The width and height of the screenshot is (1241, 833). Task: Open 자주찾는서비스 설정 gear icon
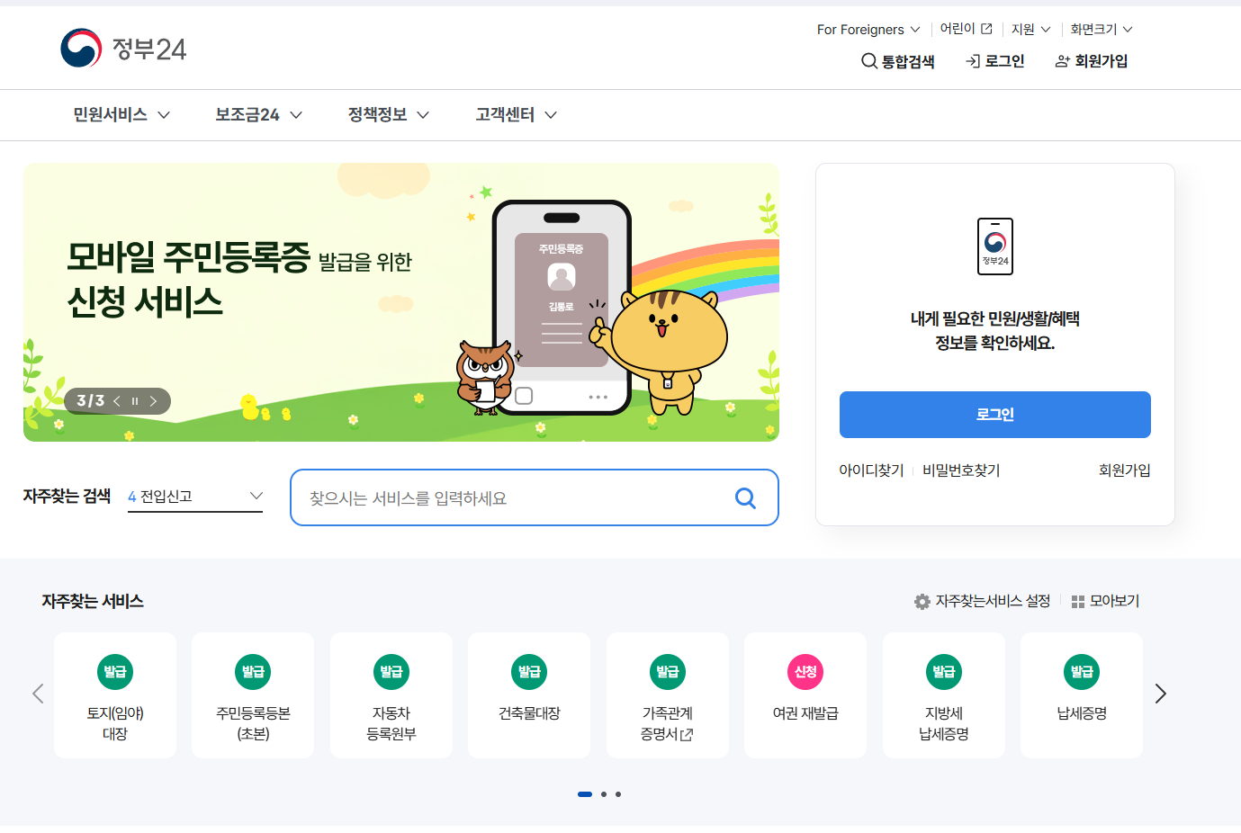click(x=922, y=601)
